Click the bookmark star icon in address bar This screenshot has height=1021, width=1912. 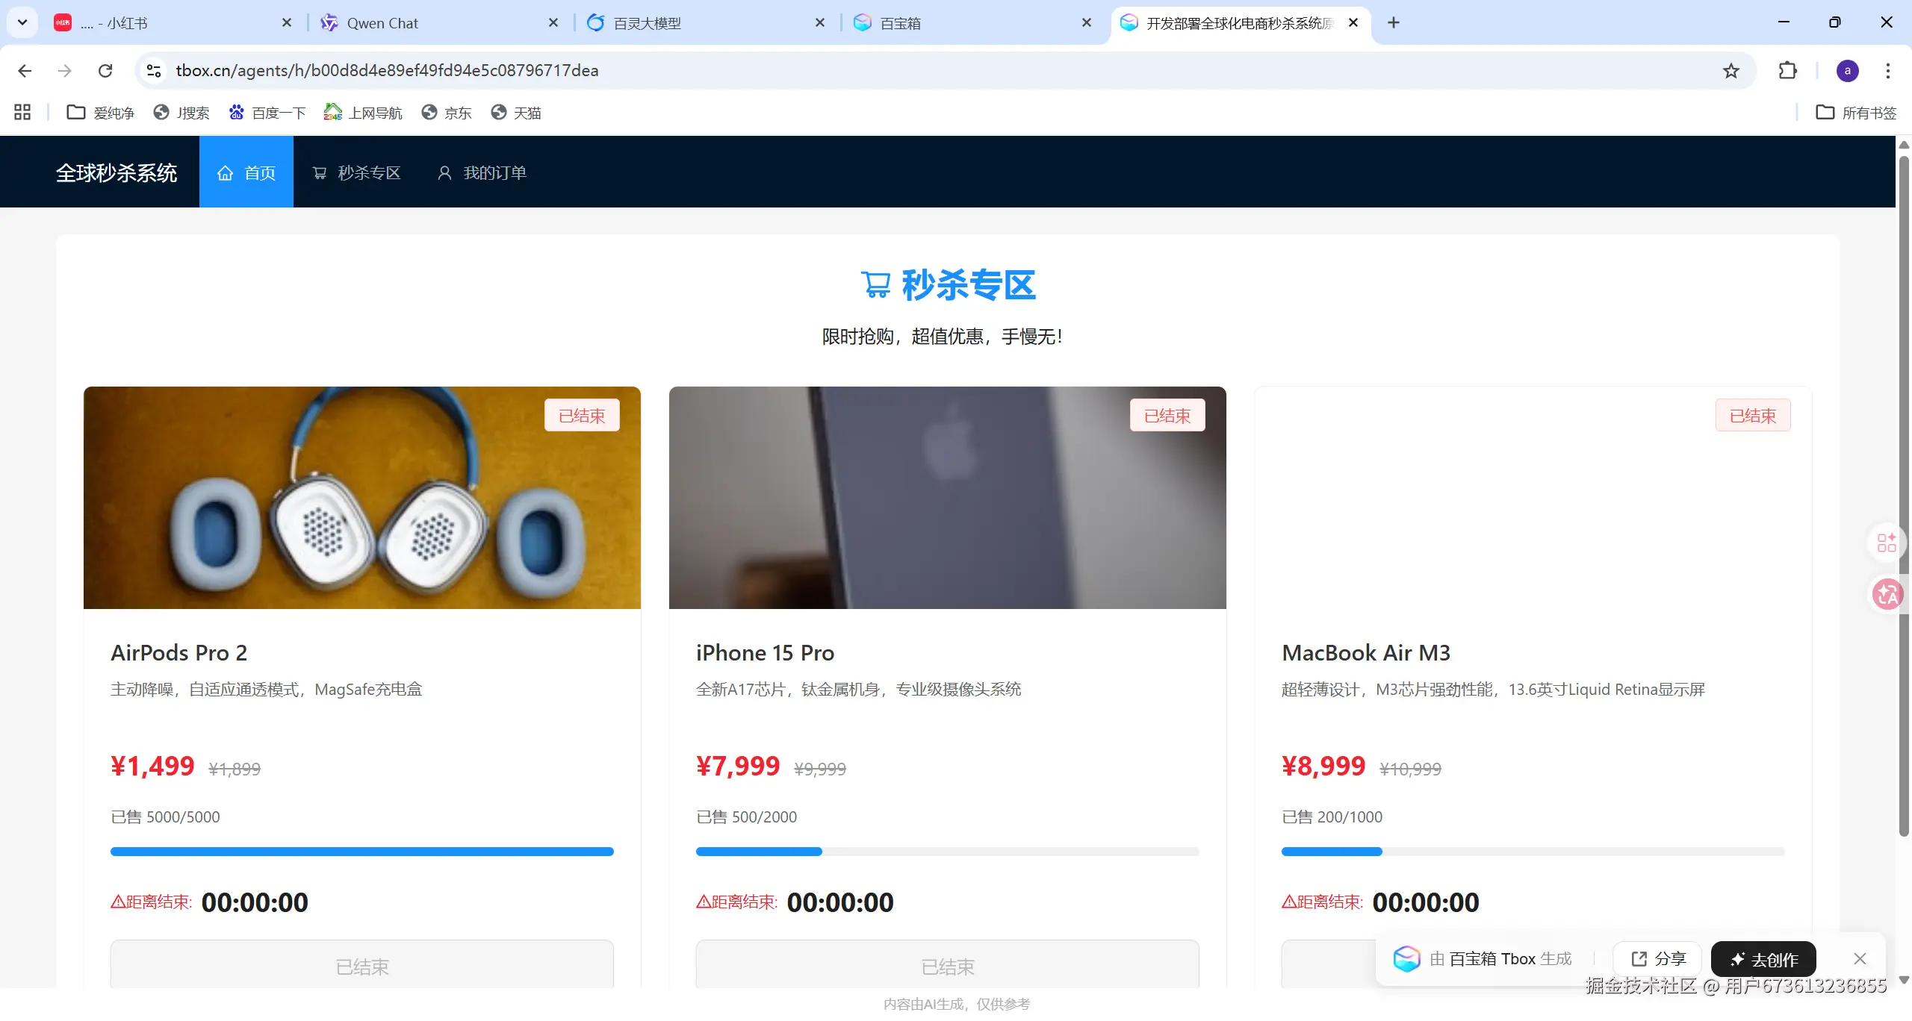[1731, 71]
